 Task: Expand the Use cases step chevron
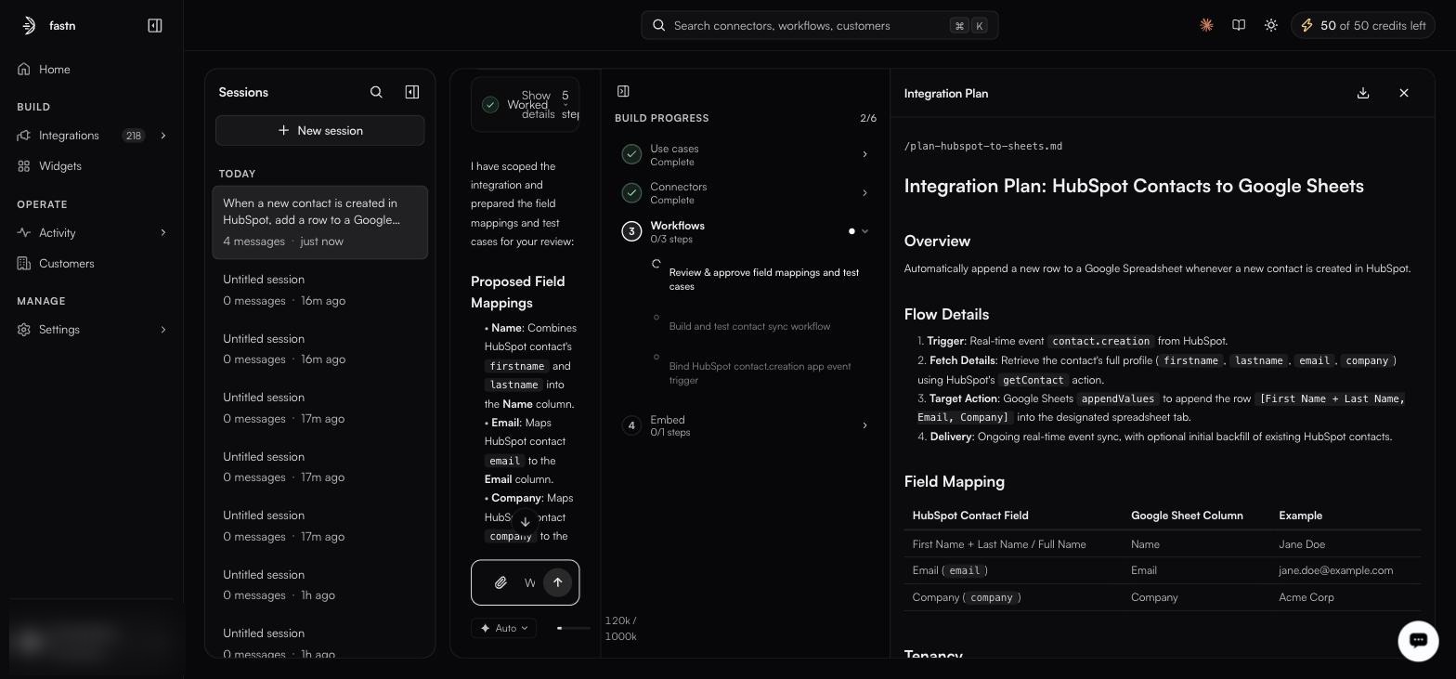864,154
